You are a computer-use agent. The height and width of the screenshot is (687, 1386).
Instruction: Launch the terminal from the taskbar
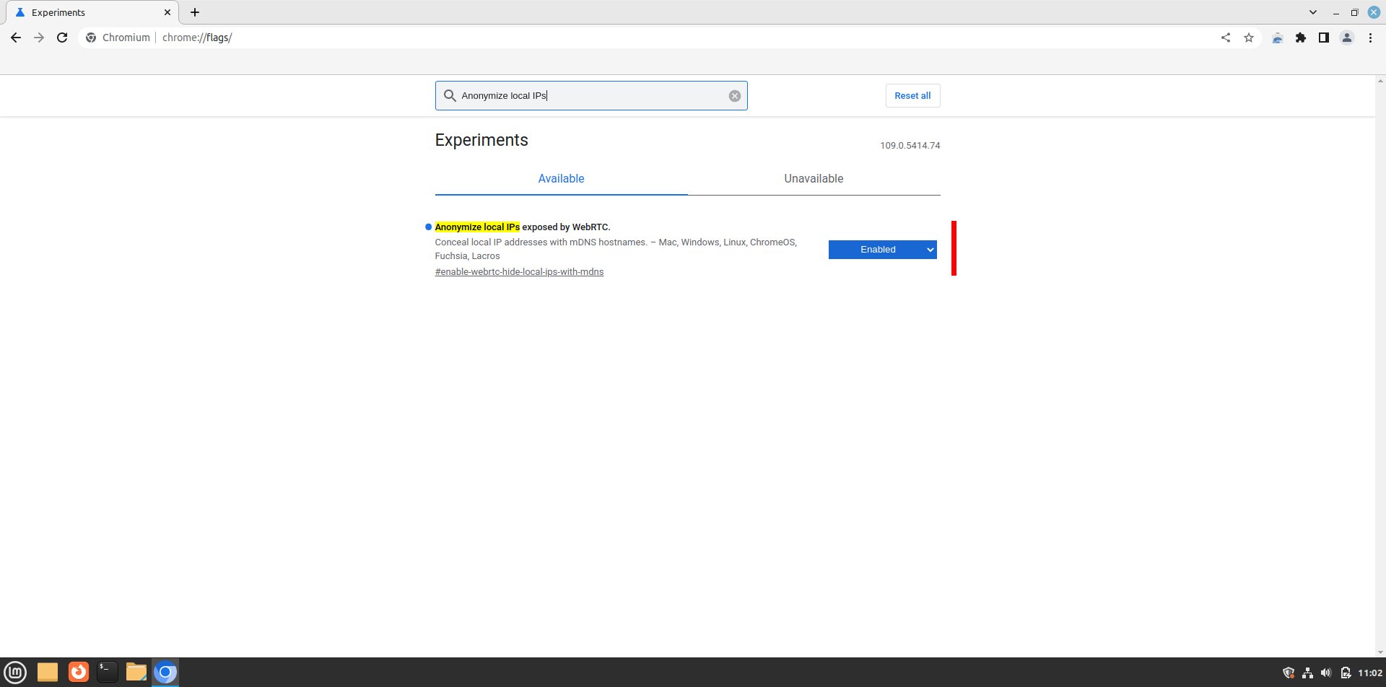(107, 673)
